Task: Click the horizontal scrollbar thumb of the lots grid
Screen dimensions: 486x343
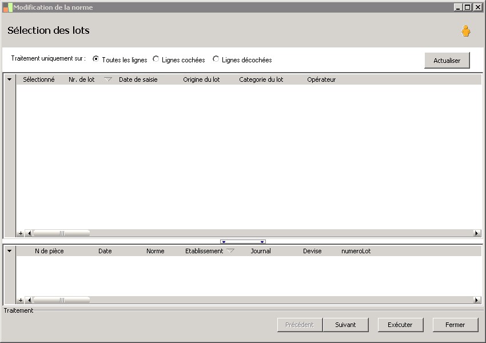Action: click(61, 233)
